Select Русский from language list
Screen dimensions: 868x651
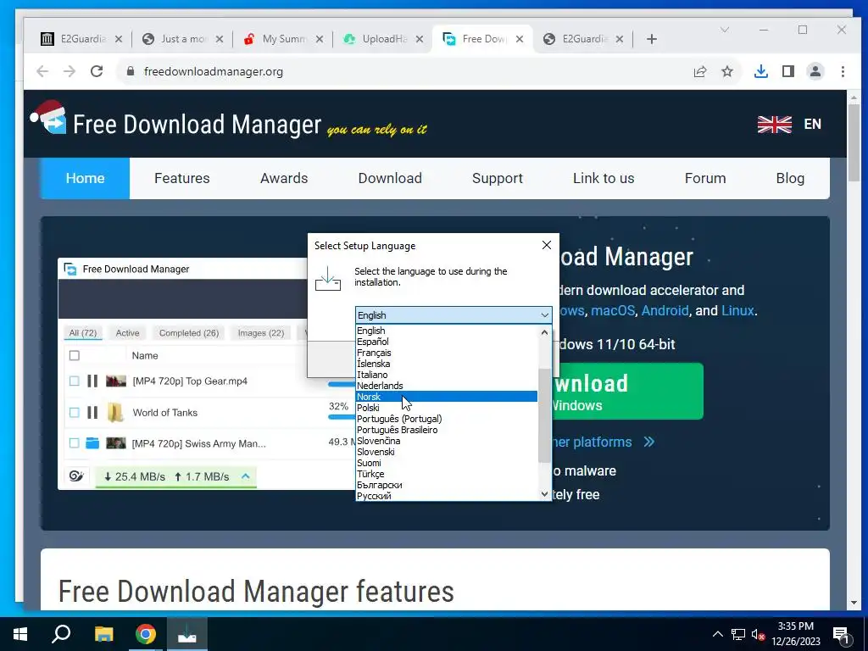[x=446, y=496]
